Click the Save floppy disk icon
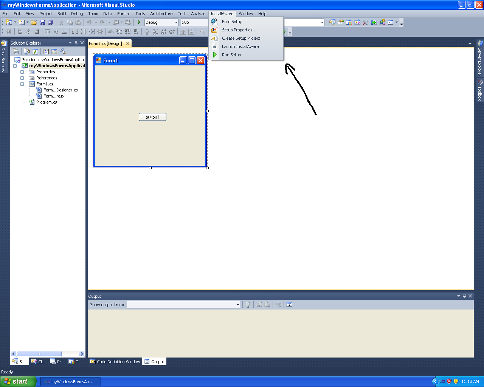 [x=42, y=22]
